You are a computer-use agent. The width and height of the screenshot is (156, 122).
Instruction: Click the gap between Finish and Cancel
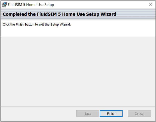coord(125,113)
